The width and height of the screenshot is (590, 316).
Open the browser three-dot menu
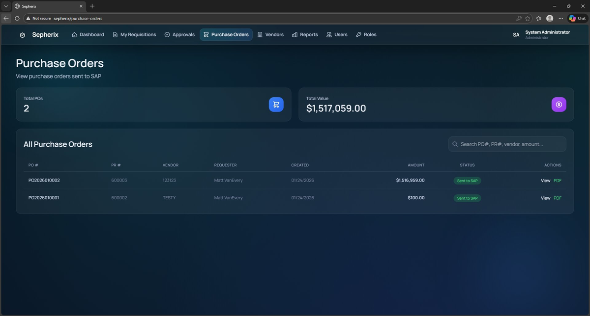coord(560,18)
